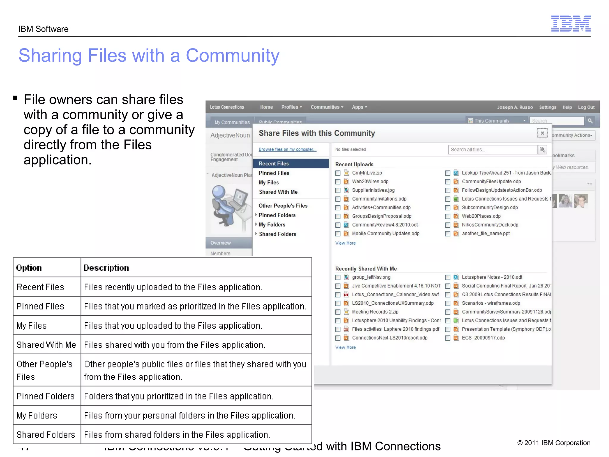Click the video icon beside Lotus_Connections_Calendar_Video.swf
This screenshot has width=609, height=457.
pyautogui.click(x=346, y=295)
